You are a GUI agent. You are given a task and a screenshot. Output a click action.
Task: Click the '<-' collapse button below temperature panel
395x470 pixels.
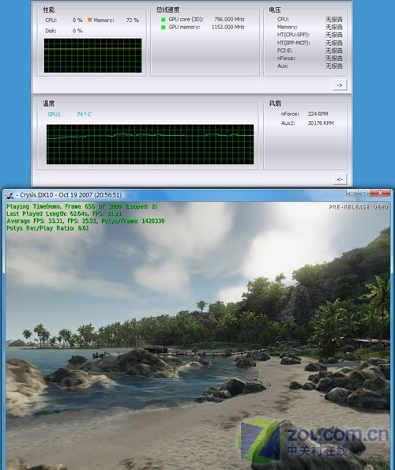[339, 179]
